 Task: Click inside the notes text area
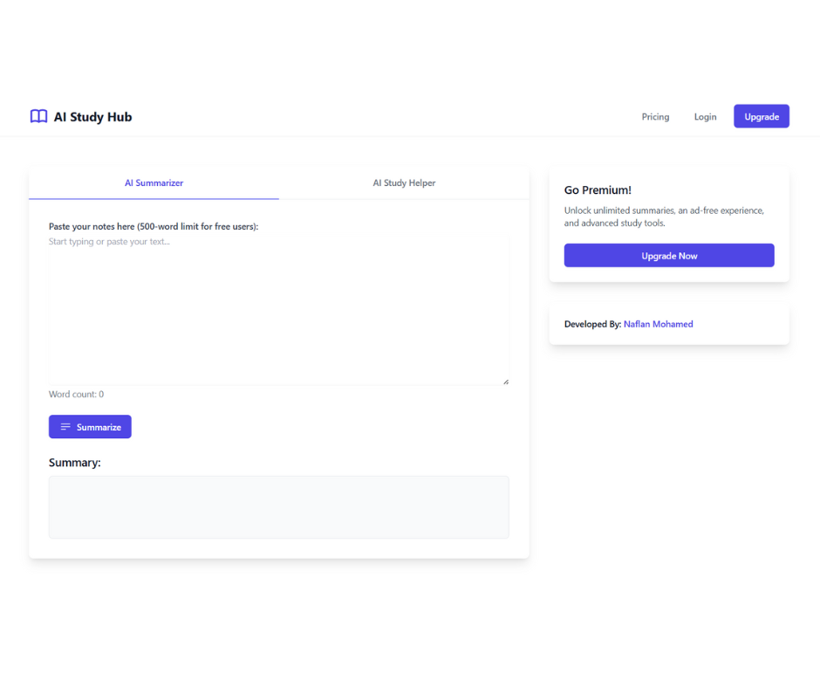point(278,306)
